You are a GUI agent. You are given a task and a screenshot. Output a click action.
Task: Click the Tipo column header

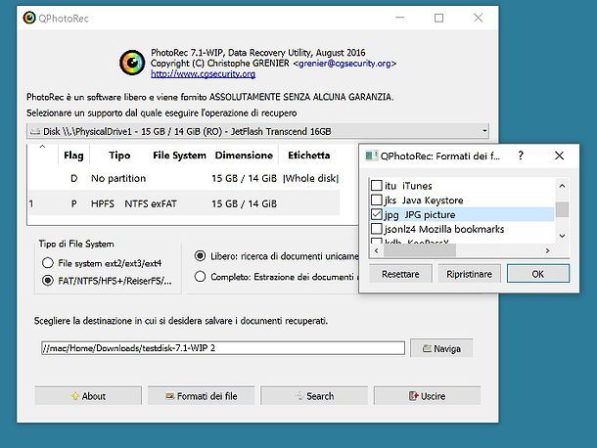point(119,155)
